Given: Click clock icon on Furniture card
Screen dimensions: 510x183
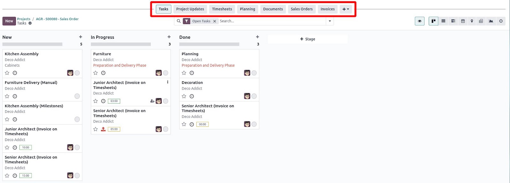Looking at the screenshot, I should (x=103, y=73).
